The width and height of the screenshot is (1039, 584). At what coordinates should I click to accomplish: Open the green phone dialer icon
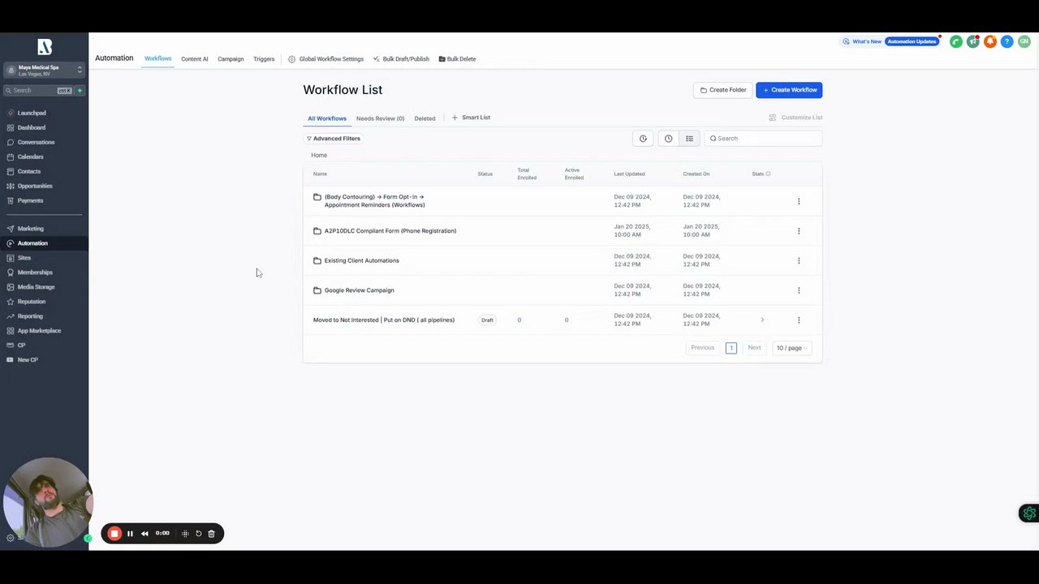click(956, 41)
